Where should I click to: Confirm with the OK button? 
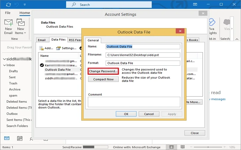126,114
